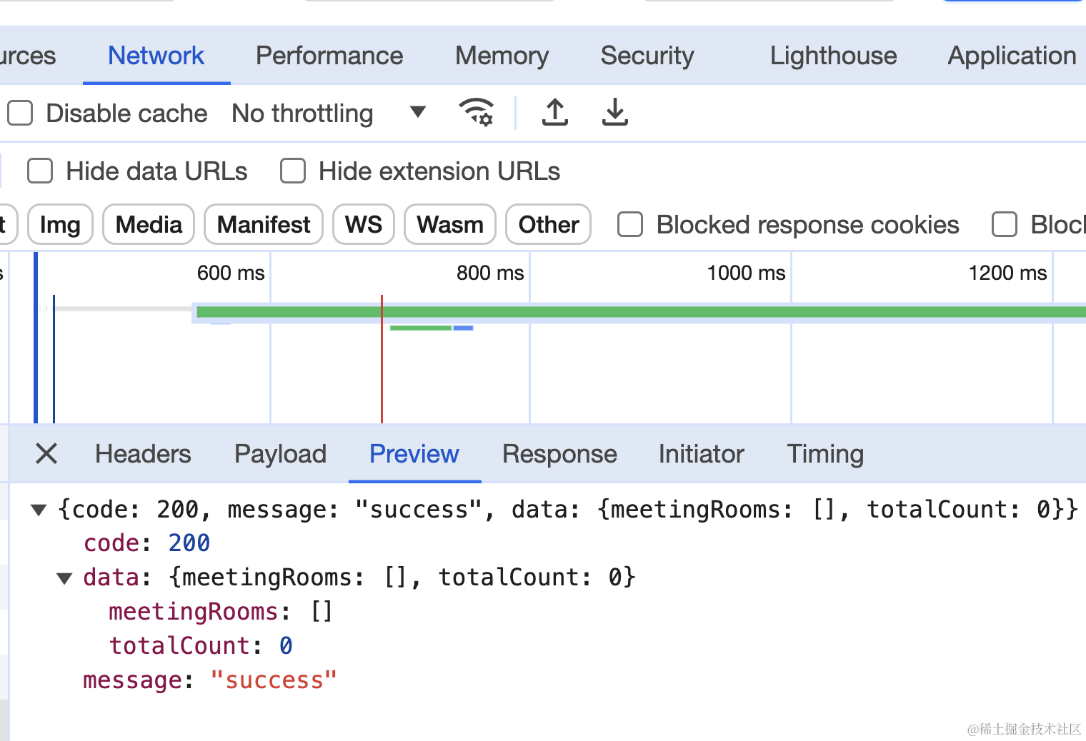Switch to the Response tab

pyautogui.click(x=559, y=454)
